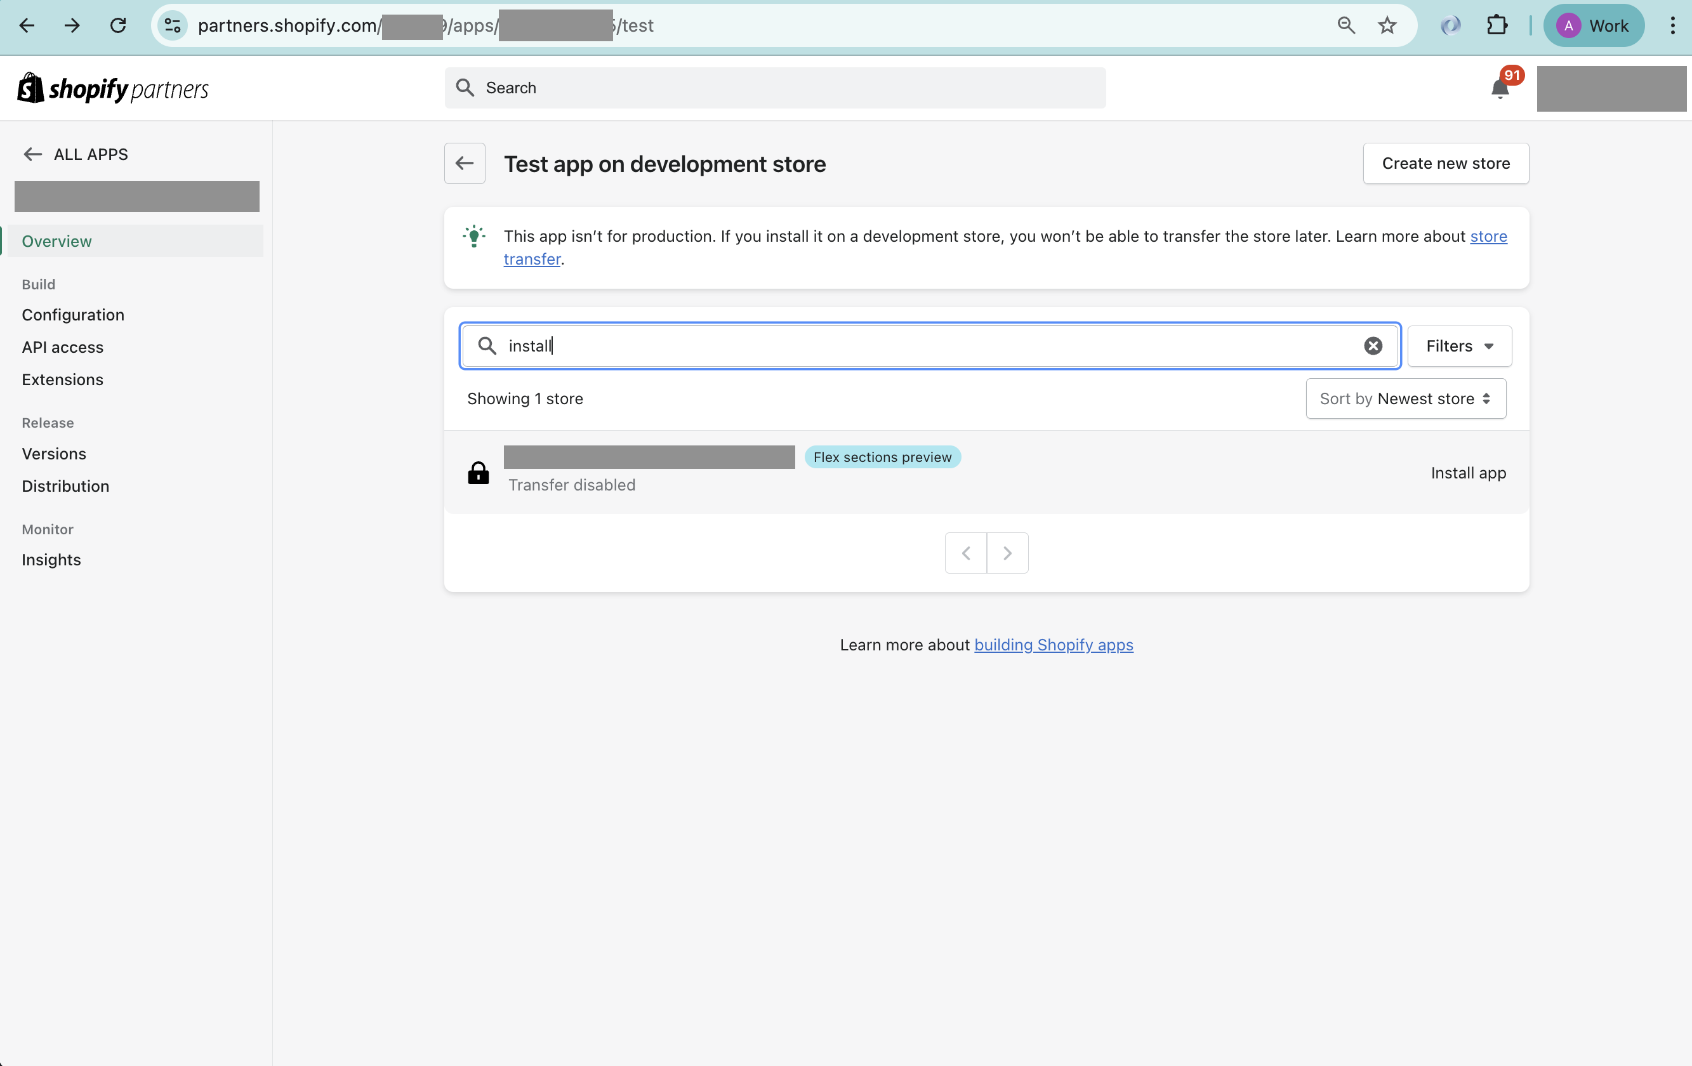Click the lock icon on the store row
Viewport: 1692px width, 1066px height.
[479, 473]
